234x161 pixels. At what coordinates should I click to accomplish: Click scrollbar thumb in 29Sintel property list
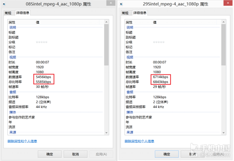(223, 45)
